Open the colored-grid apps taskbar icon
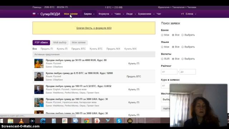Image resolution: width=229 pixels, height=129 pixels. coord(64,121)
